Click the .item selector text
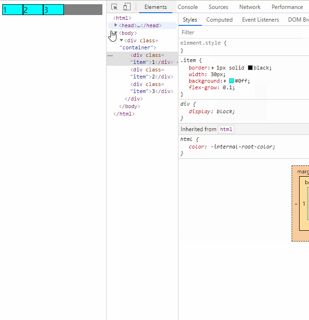 click(x=188, y=60)
